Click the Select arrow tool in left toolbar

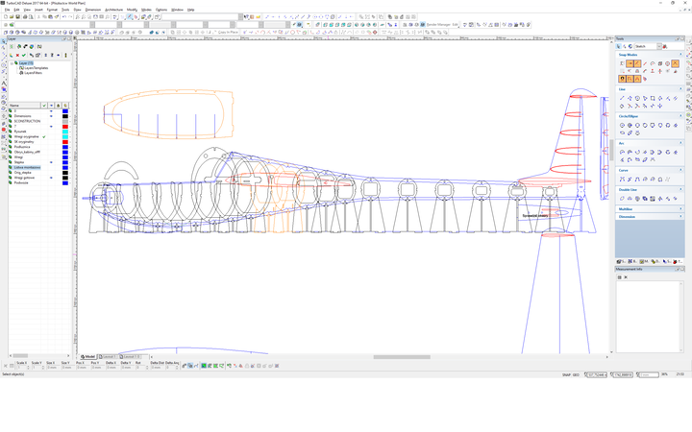[4, 41]
